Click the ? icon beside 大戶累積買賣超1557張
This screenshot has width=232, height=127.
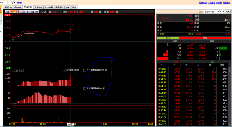[85, 70]
